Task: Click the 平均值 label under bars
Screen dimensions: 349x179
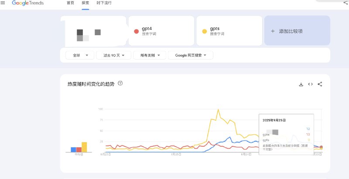Action: pyautogui.click(x=79, y=155)
